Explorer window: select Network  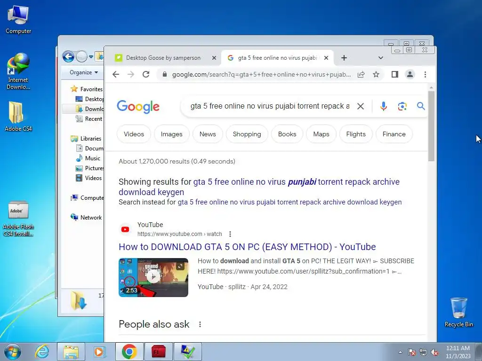pyautogui.click(x=86, y=217)
